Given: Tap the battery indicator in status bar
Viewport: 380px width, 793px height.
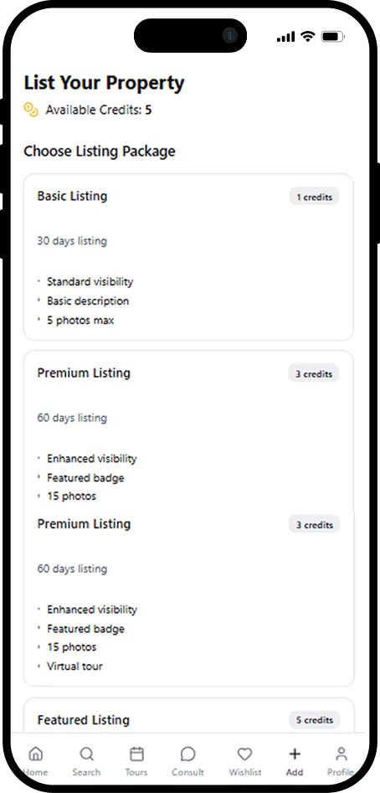Looking at the screenshot, I should coord(332,36).
